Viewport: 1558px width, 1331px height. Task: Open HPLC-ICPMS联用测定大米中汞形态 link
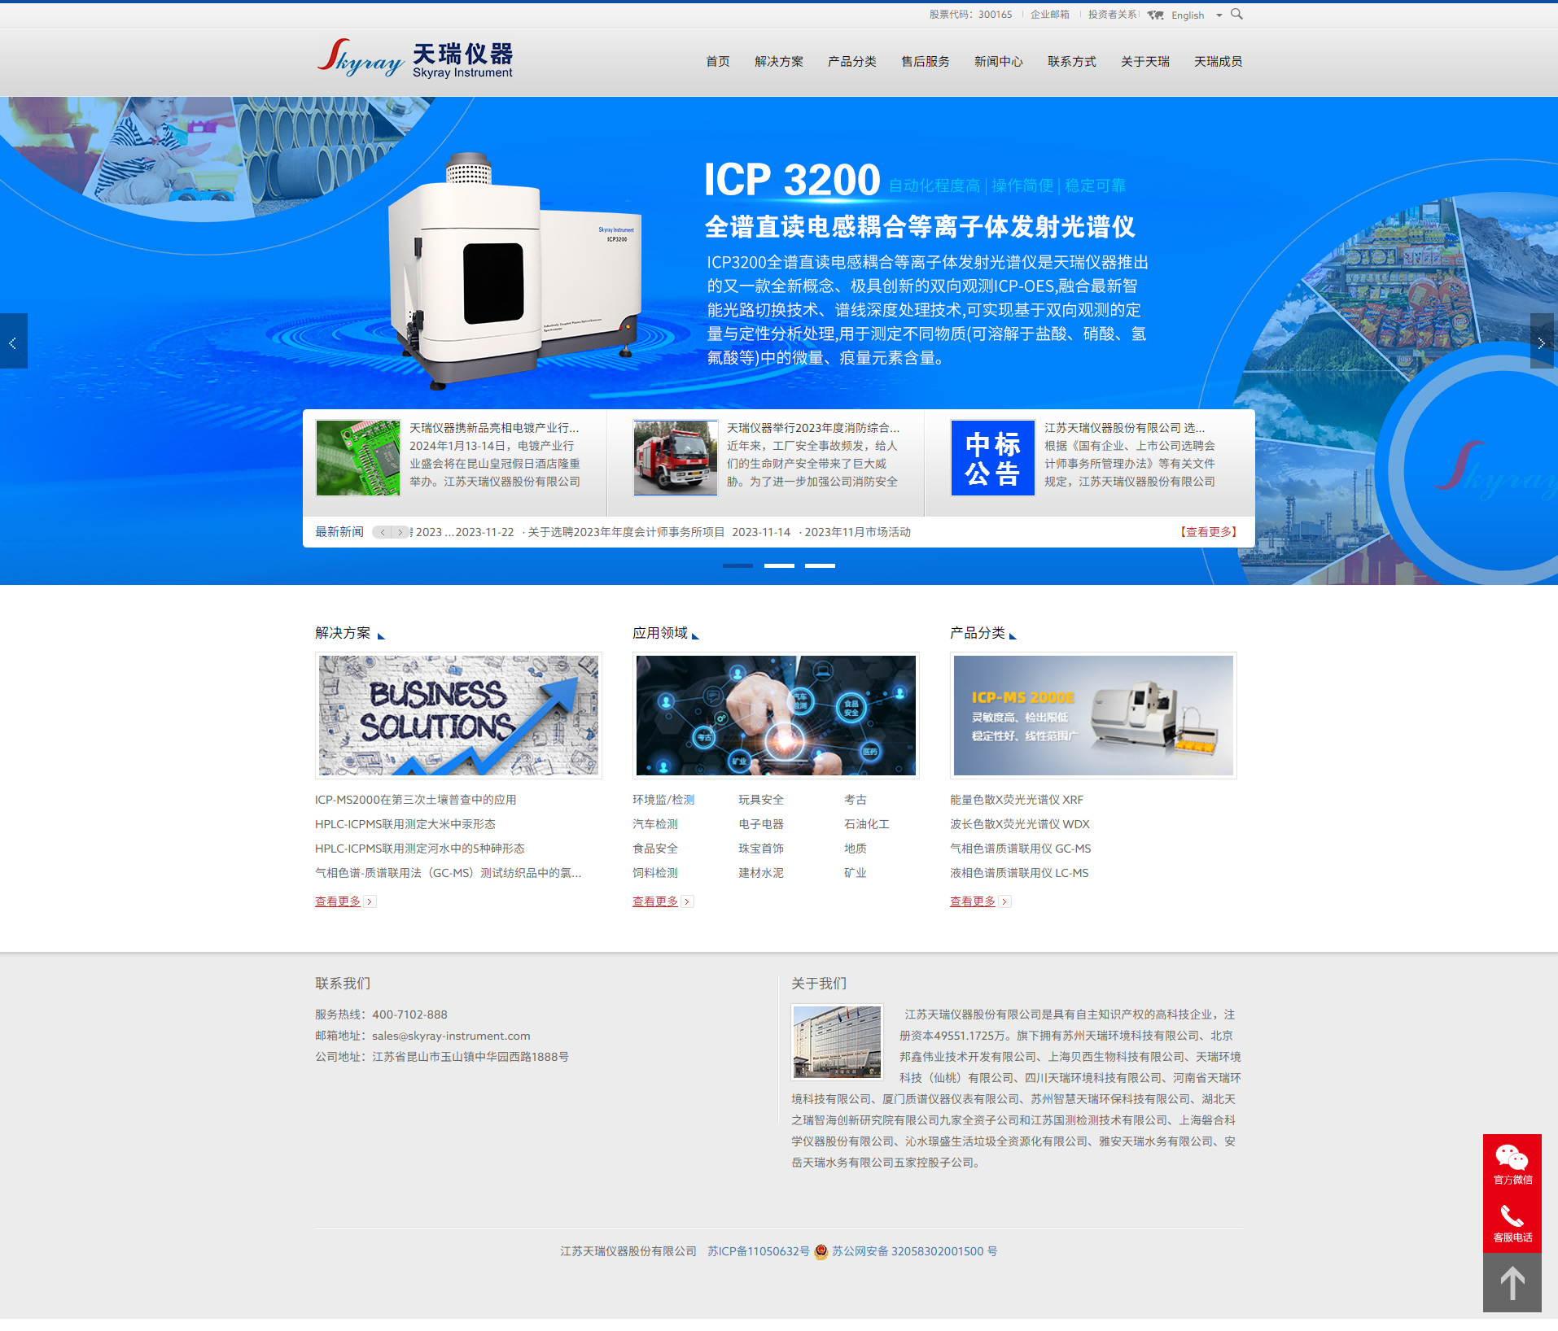[x=405, y=825]
